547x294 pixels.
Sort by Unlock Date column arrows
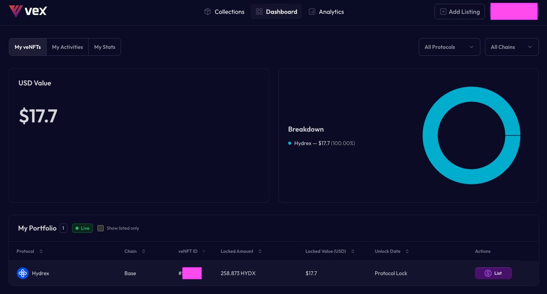pyautogui.click(x=407, y=251)
